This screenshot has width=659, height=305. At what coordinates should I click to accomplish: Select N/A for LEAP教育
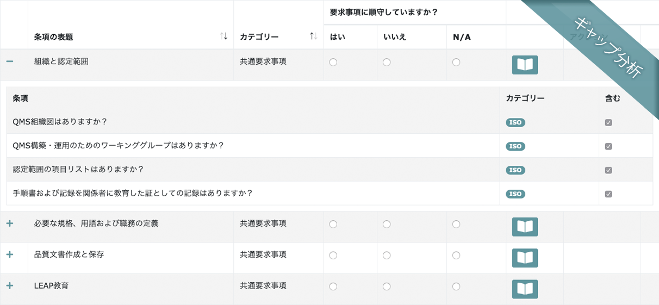click(x=456, y=287)
